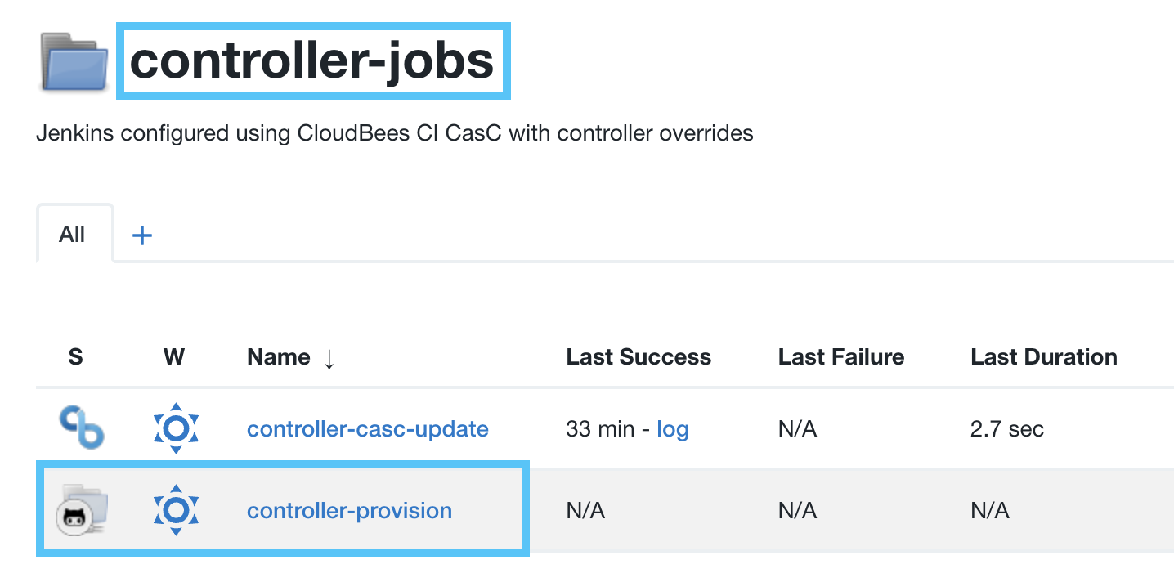Expand the S column header
This screenshot has height=582, width=1174.
pyautogui.click(x=76, y=356)
